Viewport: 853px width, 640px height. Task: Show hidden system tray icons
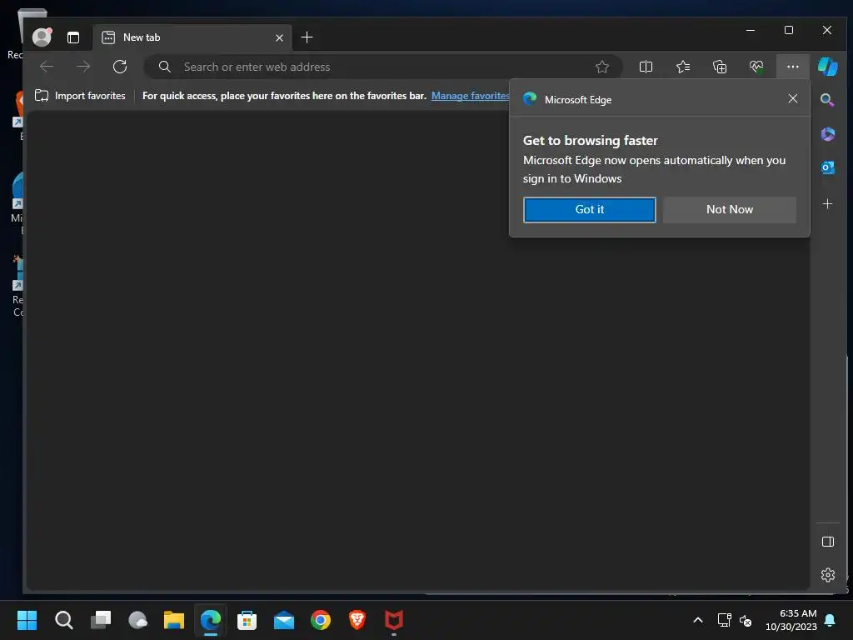[x=698, y=620]
